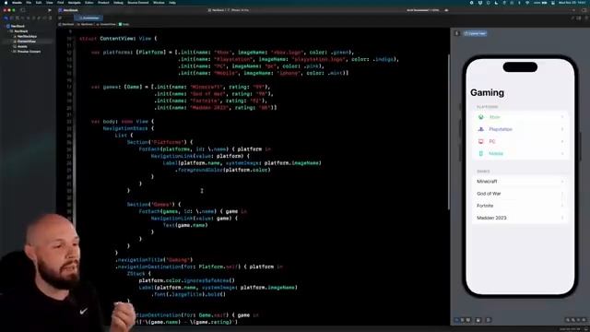This screenshot has width=590, height=332.
Task: Open Mobile row in phone preview
Action: coord(520,154)
